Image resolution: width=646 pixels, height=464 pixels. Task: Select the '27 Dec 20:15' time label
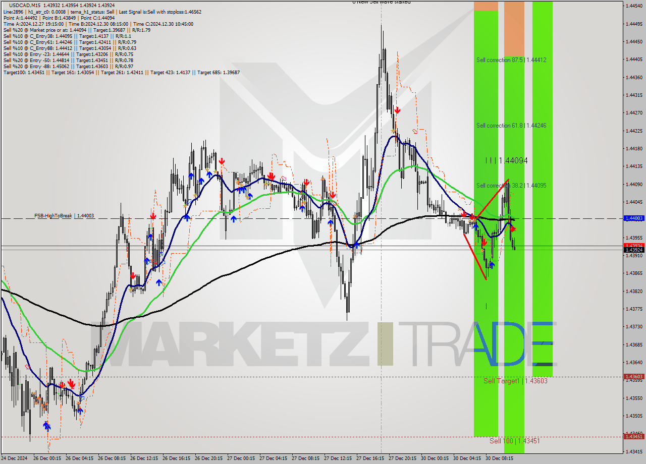coord(402,458)
